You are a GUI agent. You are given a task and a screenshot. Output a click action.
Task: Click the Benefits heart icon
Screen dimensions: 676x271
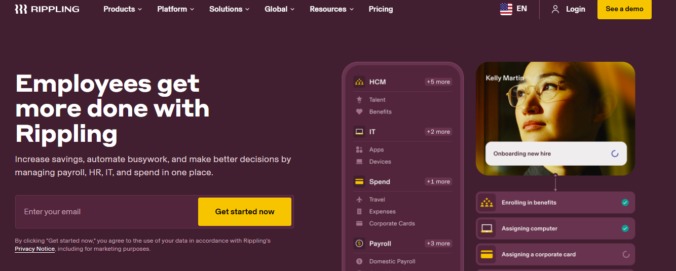[x=359, y=112]
